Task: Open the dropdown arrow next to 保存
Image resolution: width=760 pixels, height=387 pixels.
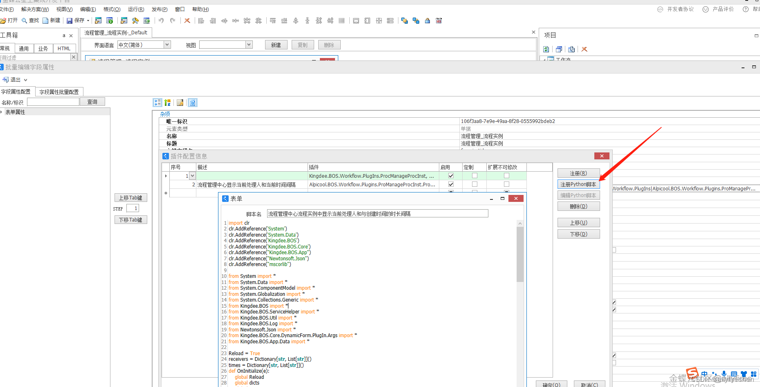Action: (88, 20)
